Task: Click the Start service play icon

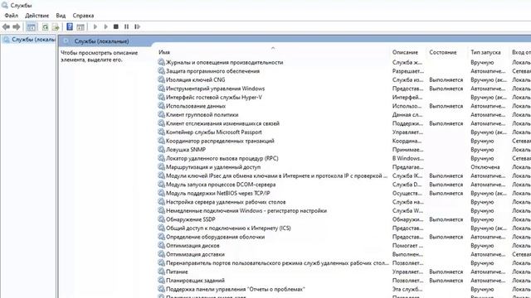Action: pyautogui.click(x=95, y=26)
